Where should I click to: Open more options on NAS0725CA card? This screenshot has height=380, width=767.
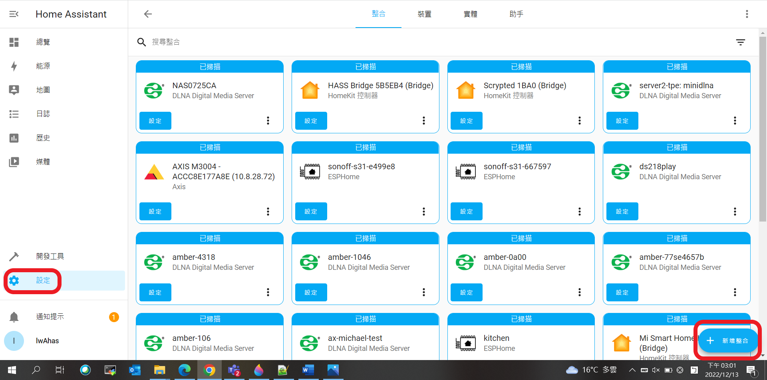click(x=268, y=121)
